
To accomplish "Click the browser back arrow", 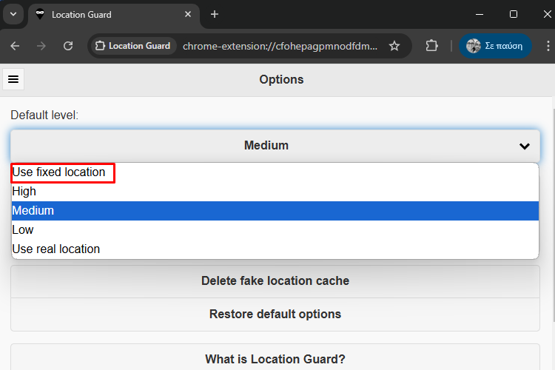I will click(x=15, y=46).
